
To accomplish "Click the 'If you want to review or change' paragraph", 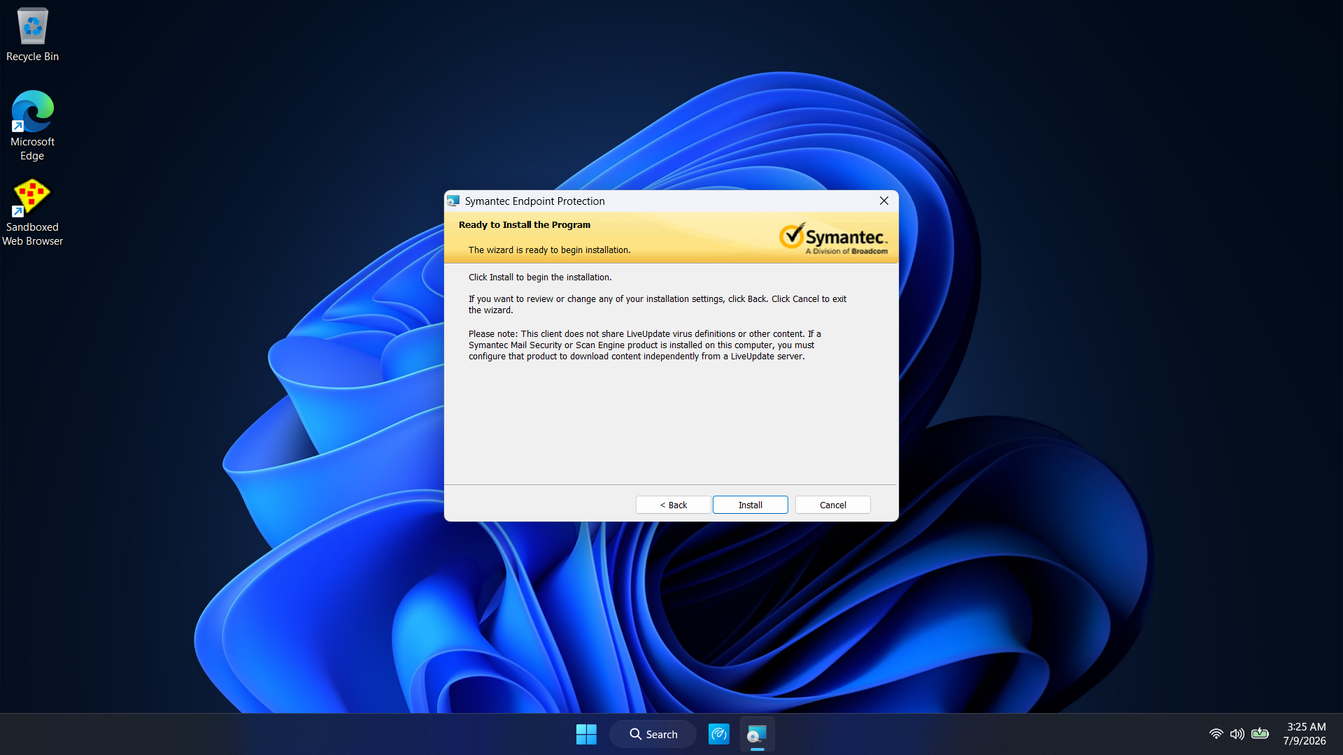I will tap(657, 304).
